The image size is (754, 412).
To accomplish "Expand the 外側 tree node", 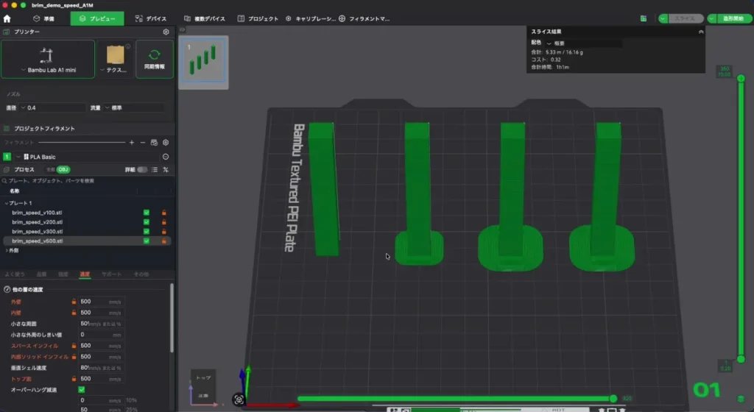I will (6, 251).
